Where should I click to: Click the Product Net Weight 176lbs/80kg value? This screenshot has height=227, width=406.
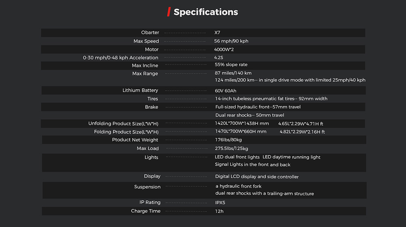tap(228, 140)
